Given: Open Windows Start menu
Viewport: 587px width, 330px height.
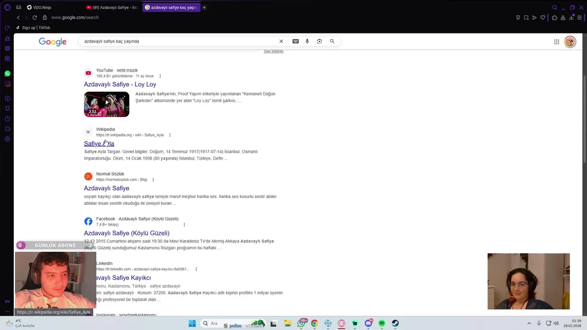Looking at the screenshot, I should pos(192,324).
